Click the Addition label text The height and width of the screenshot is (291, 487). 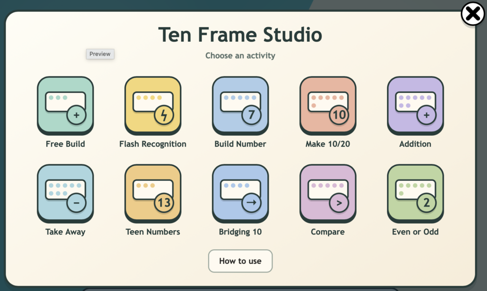415,144
